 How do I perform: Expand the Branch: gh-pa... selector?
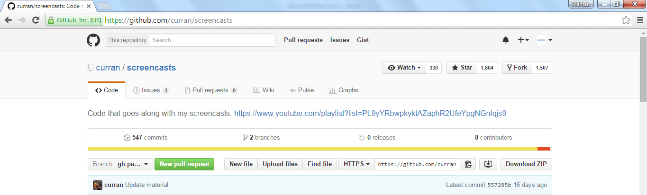(120, 164)
